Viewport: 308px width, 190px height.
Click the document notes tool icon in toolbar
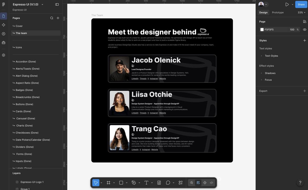(159, 183)
